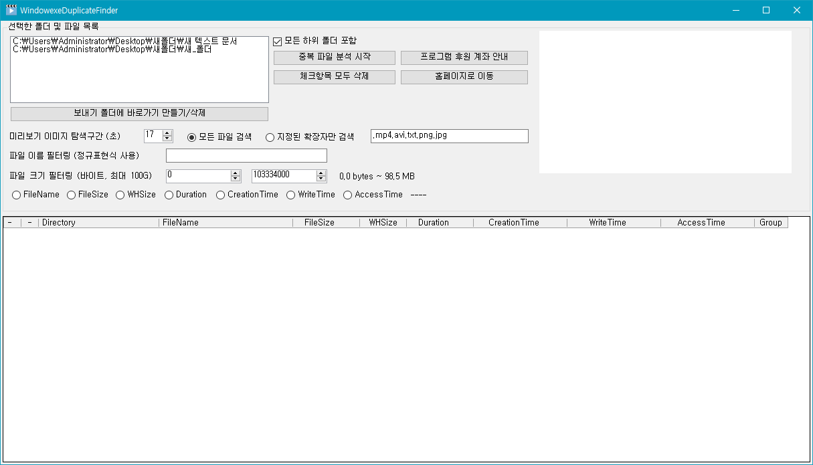Close the WindowexeDuplicateFinder window
The image size is (813, 465).
click(797, 10)
